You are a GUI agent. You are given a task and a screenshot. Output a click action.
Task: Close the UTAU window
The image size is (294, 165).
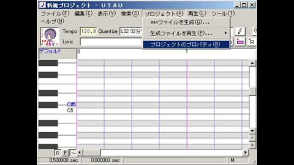[x=252, y=5]
